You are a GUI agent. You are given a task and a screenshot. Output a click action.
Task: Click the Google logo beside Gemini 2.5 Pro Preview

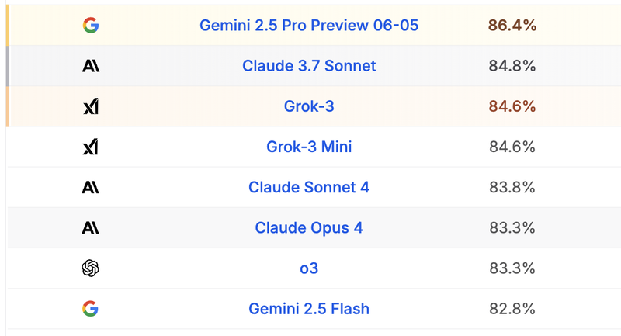point(91,26)
